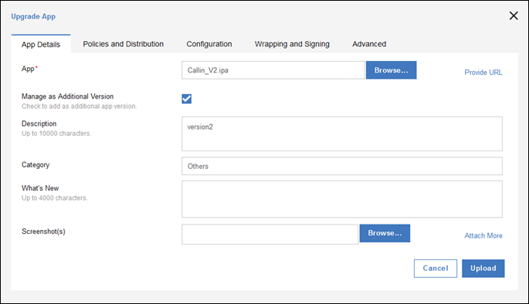
Task: Click the Provide URL link
Action: pos(483,73)
